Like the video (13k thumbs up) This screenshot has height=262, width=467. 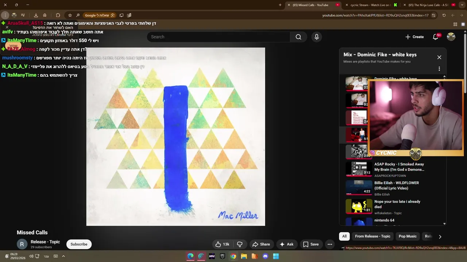(222, 244)
